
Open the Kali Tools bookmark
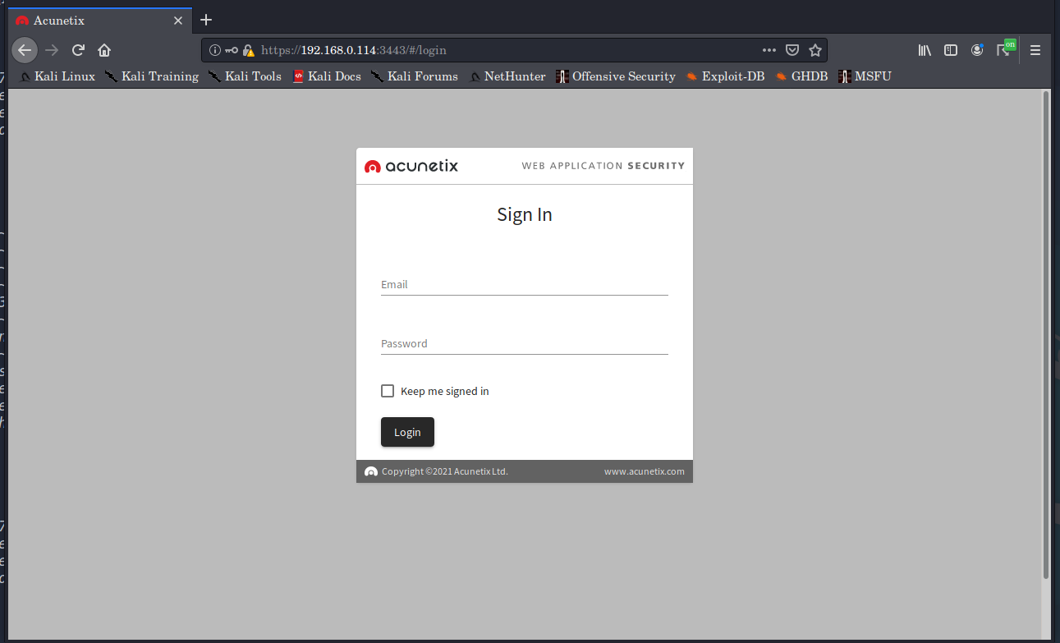245,76
